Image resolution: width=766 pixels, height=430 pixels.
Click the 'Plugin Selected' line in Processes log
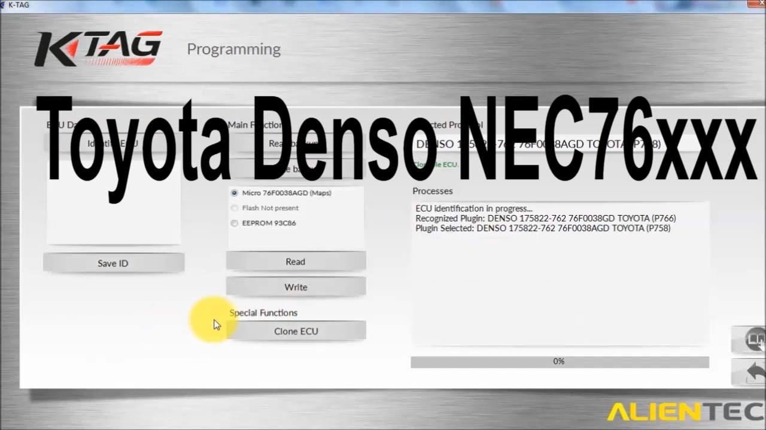(x=543, y=228)
